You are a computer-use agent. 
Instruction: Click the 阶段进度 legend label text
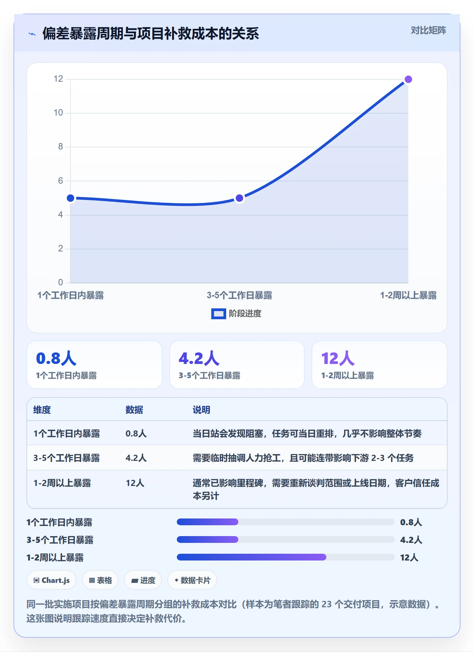pos(245,314)
